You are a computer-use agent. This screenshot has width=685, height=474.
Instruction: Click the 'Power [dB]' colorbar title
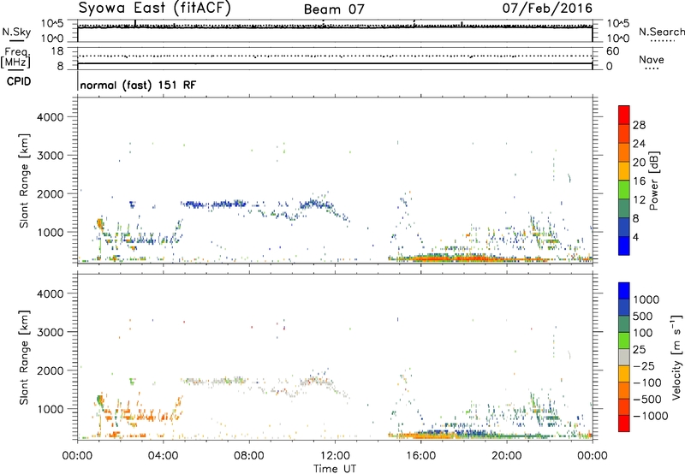pos(653,181)
